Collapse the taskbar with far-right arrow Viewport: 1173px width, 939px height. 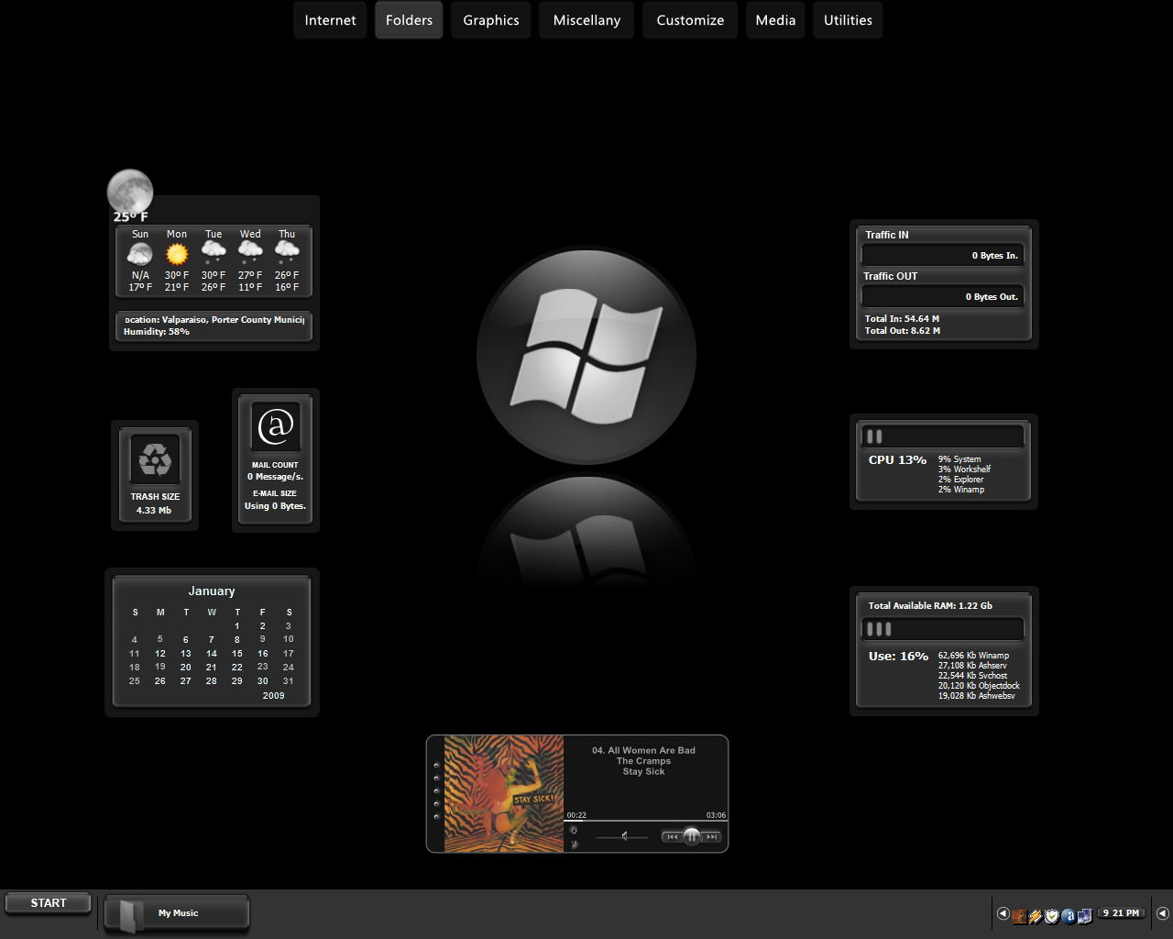pos(1163,913)
